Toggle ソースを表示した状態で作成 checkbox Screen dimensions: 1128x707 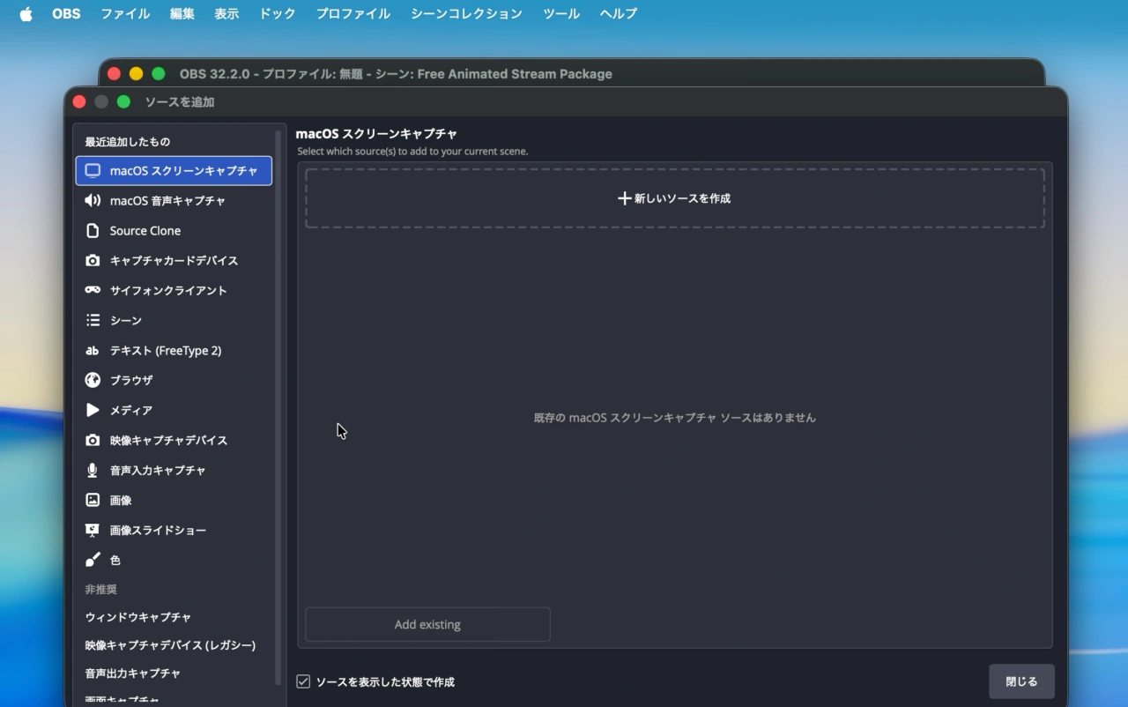pyautogui.click(x=303, y=681)
